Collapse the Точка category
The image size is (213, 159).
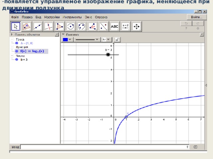click(12, 39)
